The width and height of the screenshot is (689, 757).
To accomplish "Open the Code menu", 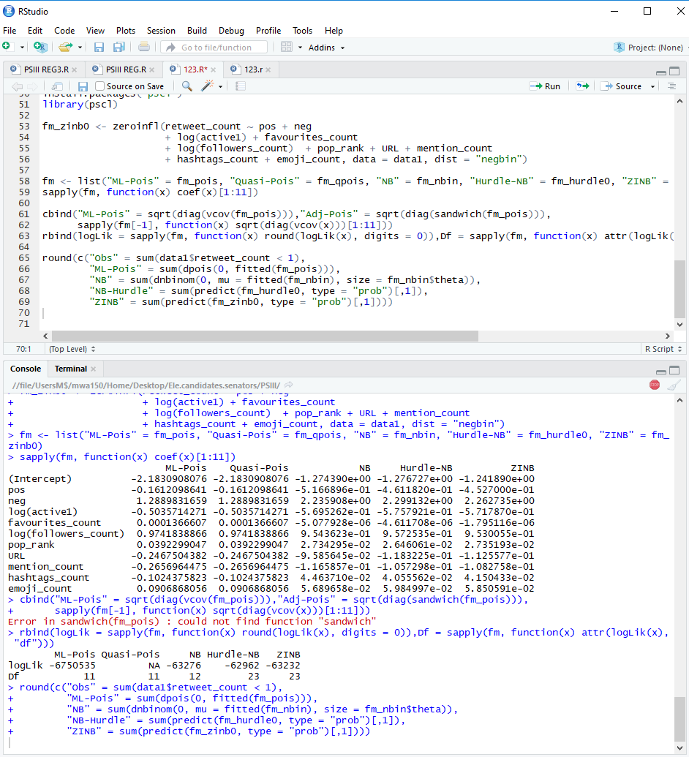I will click(x=64, y=31).
